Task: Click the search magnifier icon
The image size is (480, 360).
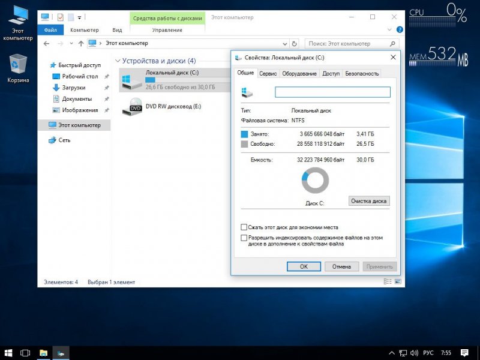Action: click(392, 43)
